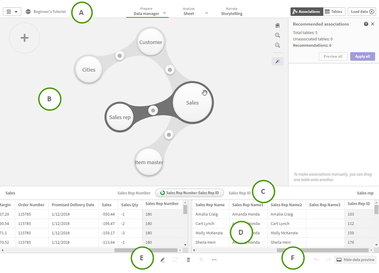
Task: Switch to the Tables view
Action: pyautogui.click(x=334, y=11)
